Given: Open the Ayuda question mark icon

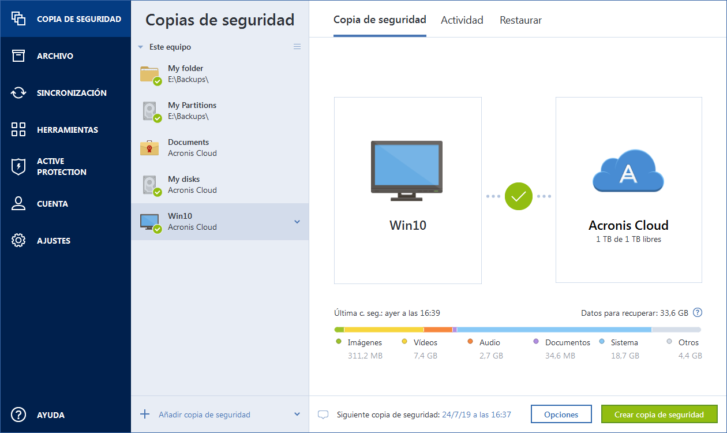Looking at the screenshot, I should (18, 415).
